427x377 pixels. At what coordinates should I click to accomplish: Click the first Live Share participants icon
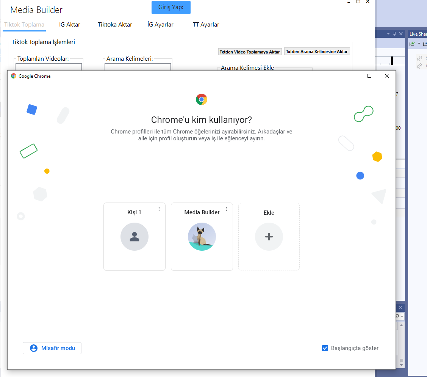pos(419,58)
